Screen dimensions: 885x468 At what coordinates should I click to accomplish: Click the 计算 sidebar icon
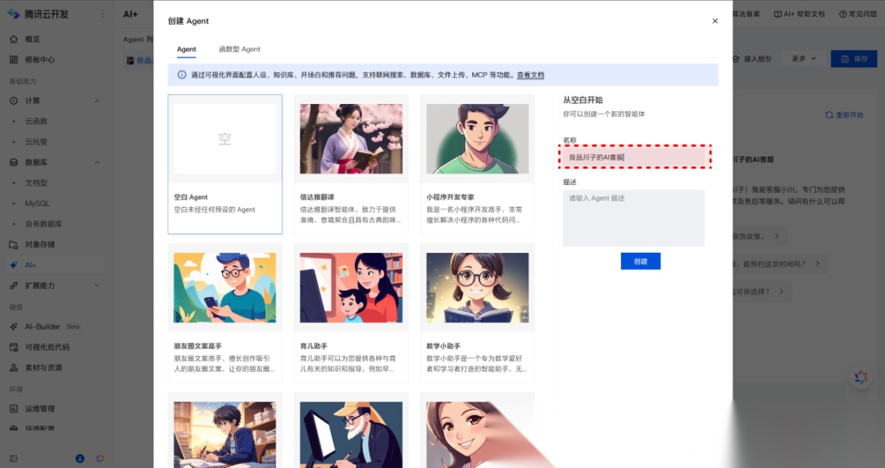[14, 101]
